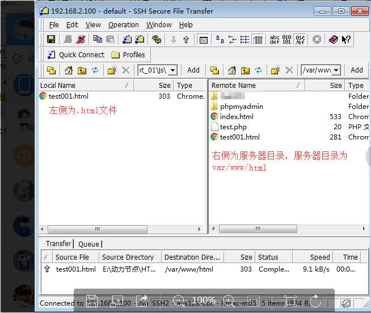This screenshot has width=371, height=313.
Task: Click the Quick Connect button
Action: pyautogui.click(x=75, y=55)
